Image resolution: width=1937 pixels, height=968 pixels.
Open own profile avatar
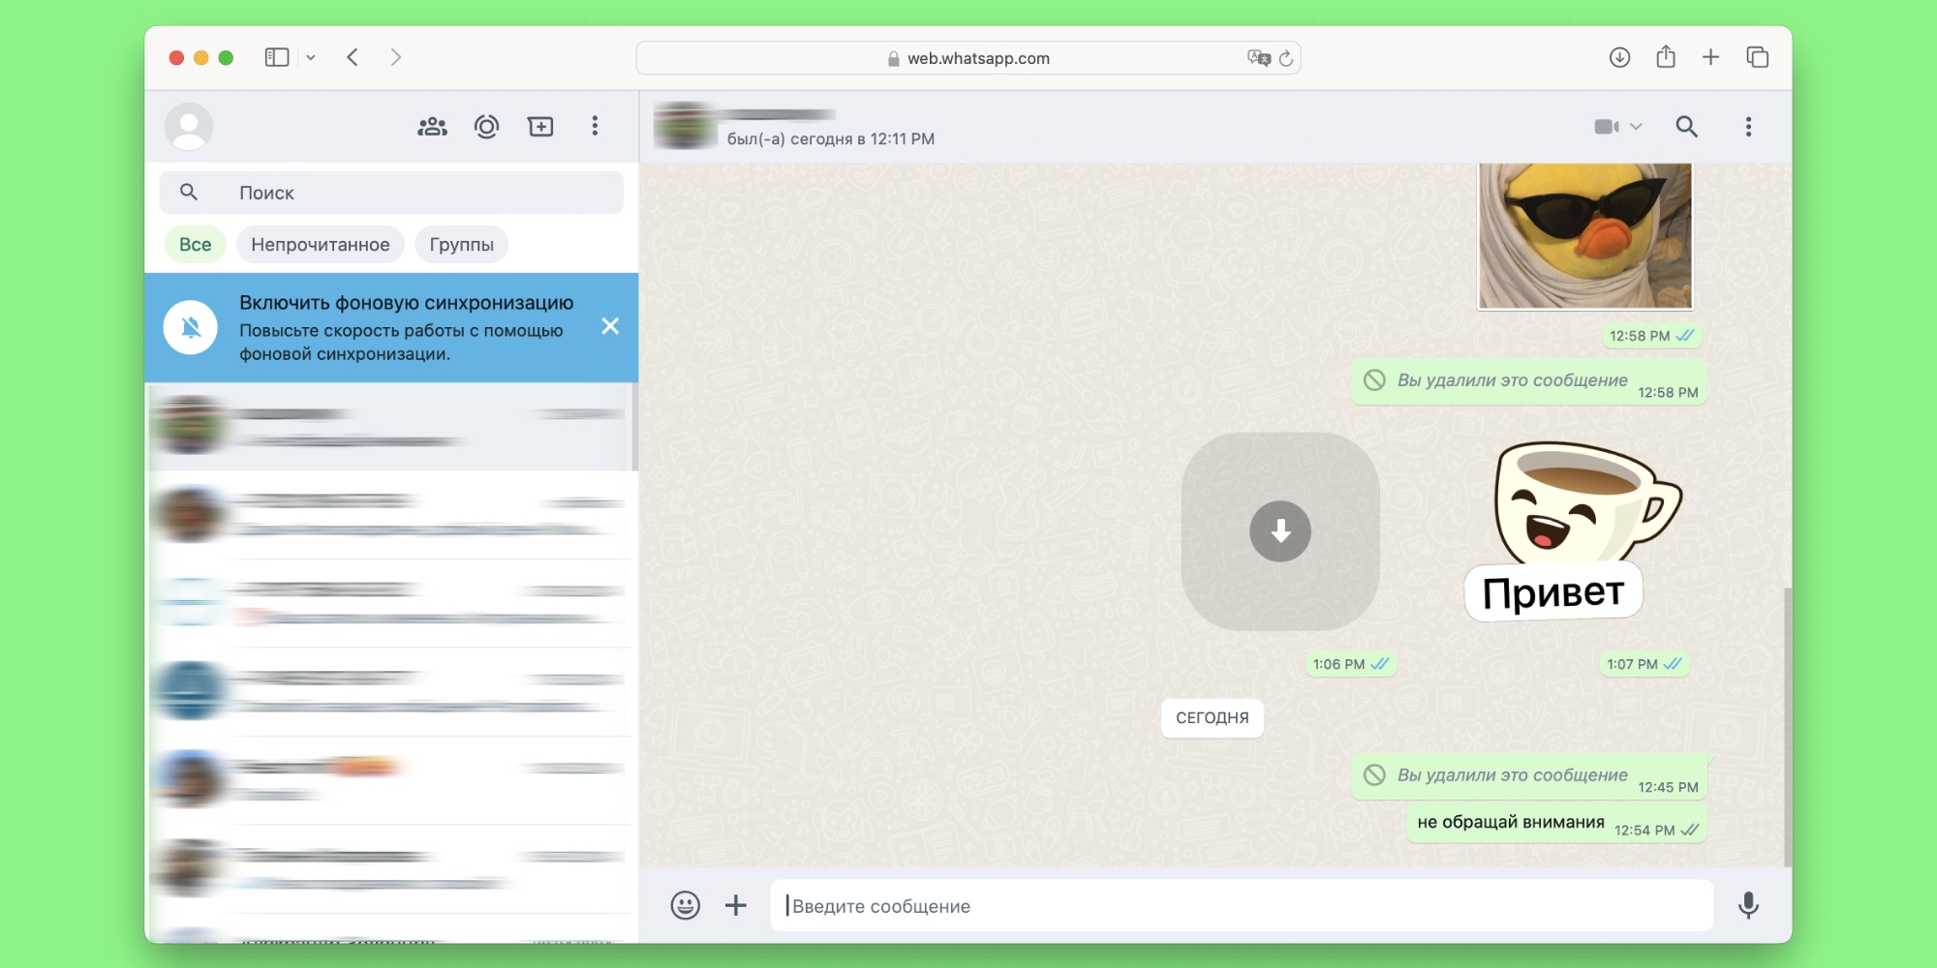point(189,127)
